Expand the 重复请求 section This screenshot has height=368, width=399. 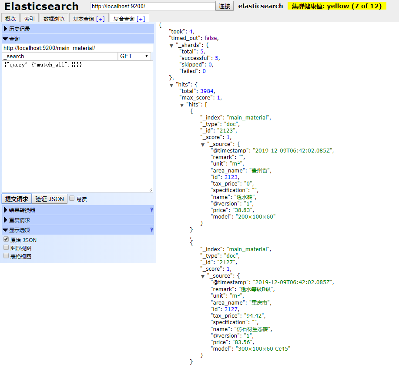pyautogui.click(x=78, y=220)
